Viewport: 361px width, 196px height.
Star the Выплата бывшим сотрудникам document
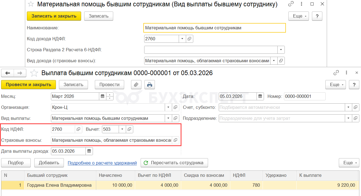pos(34,73)
